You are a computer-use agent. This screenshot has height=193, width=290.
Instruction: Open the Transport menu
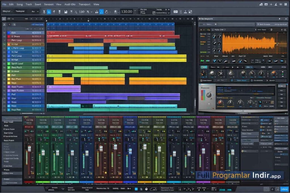(x=84, y=4)
